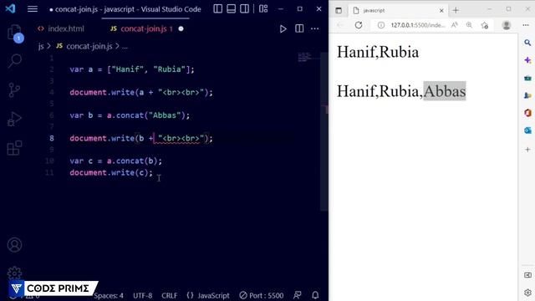Open the sidebar Outlook icon

click(527, 130)
